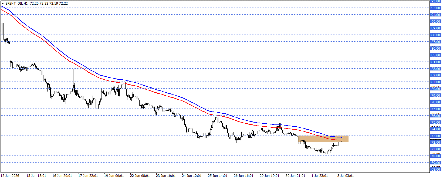The image size is (443, 179).
Task: Click the 25 Jun 14:01 time label
Action: point(218,176)
